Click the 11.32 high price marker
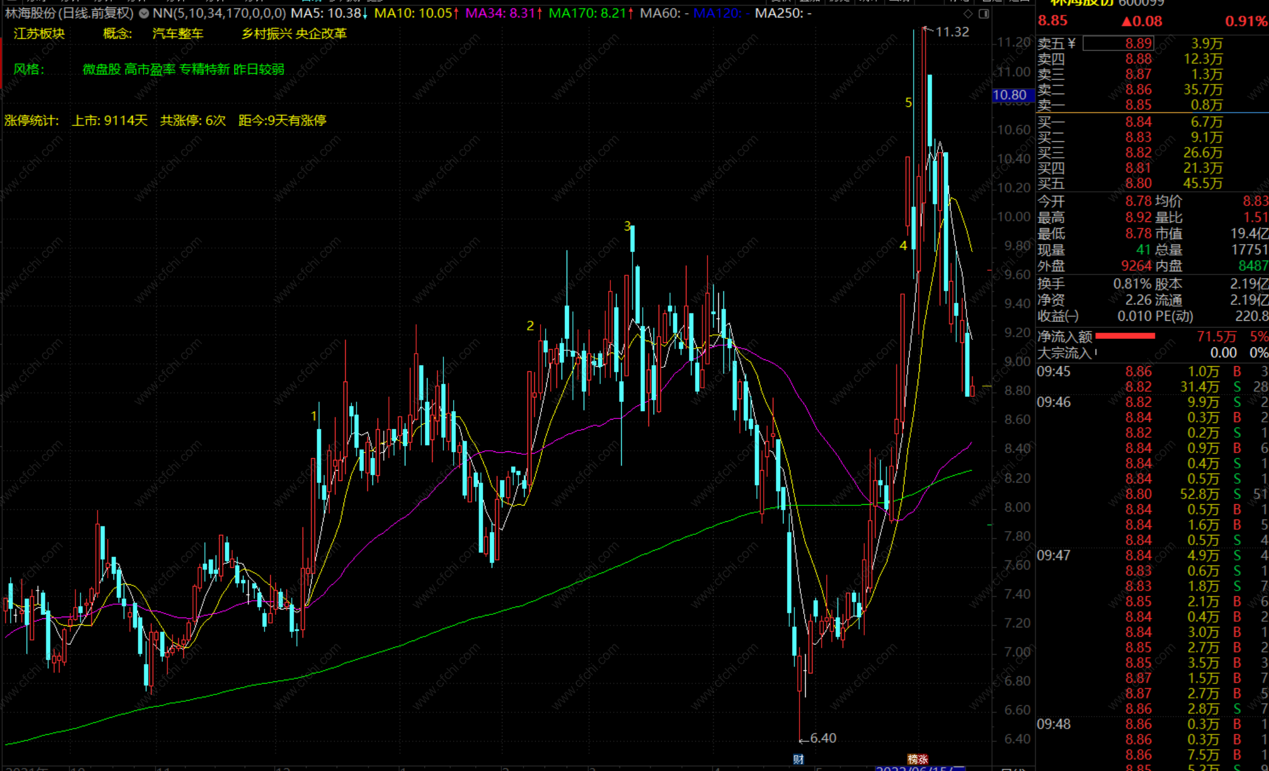1269x771 pixels. point(952,32)
